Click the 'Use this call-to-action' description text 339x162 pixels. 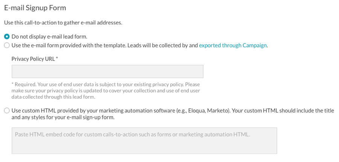pos(63,22)
